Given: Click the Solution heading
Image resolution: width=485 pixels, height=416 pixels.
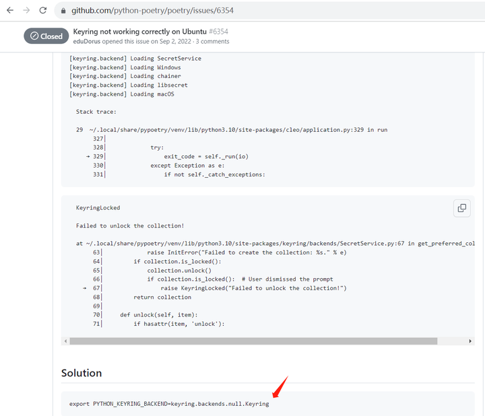Looking at the screenshot, I should 82,373.
